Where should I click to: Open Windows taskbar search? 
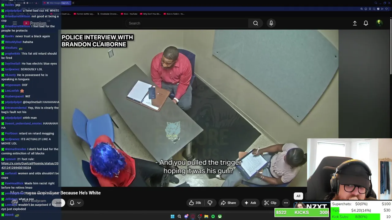point(179,216)
